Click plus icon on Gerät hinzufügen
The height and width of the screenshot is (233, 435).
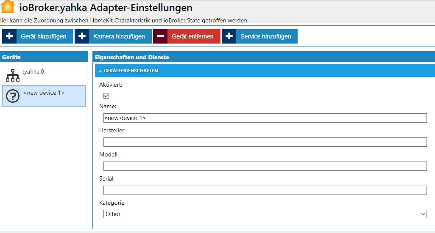(9, 36)
